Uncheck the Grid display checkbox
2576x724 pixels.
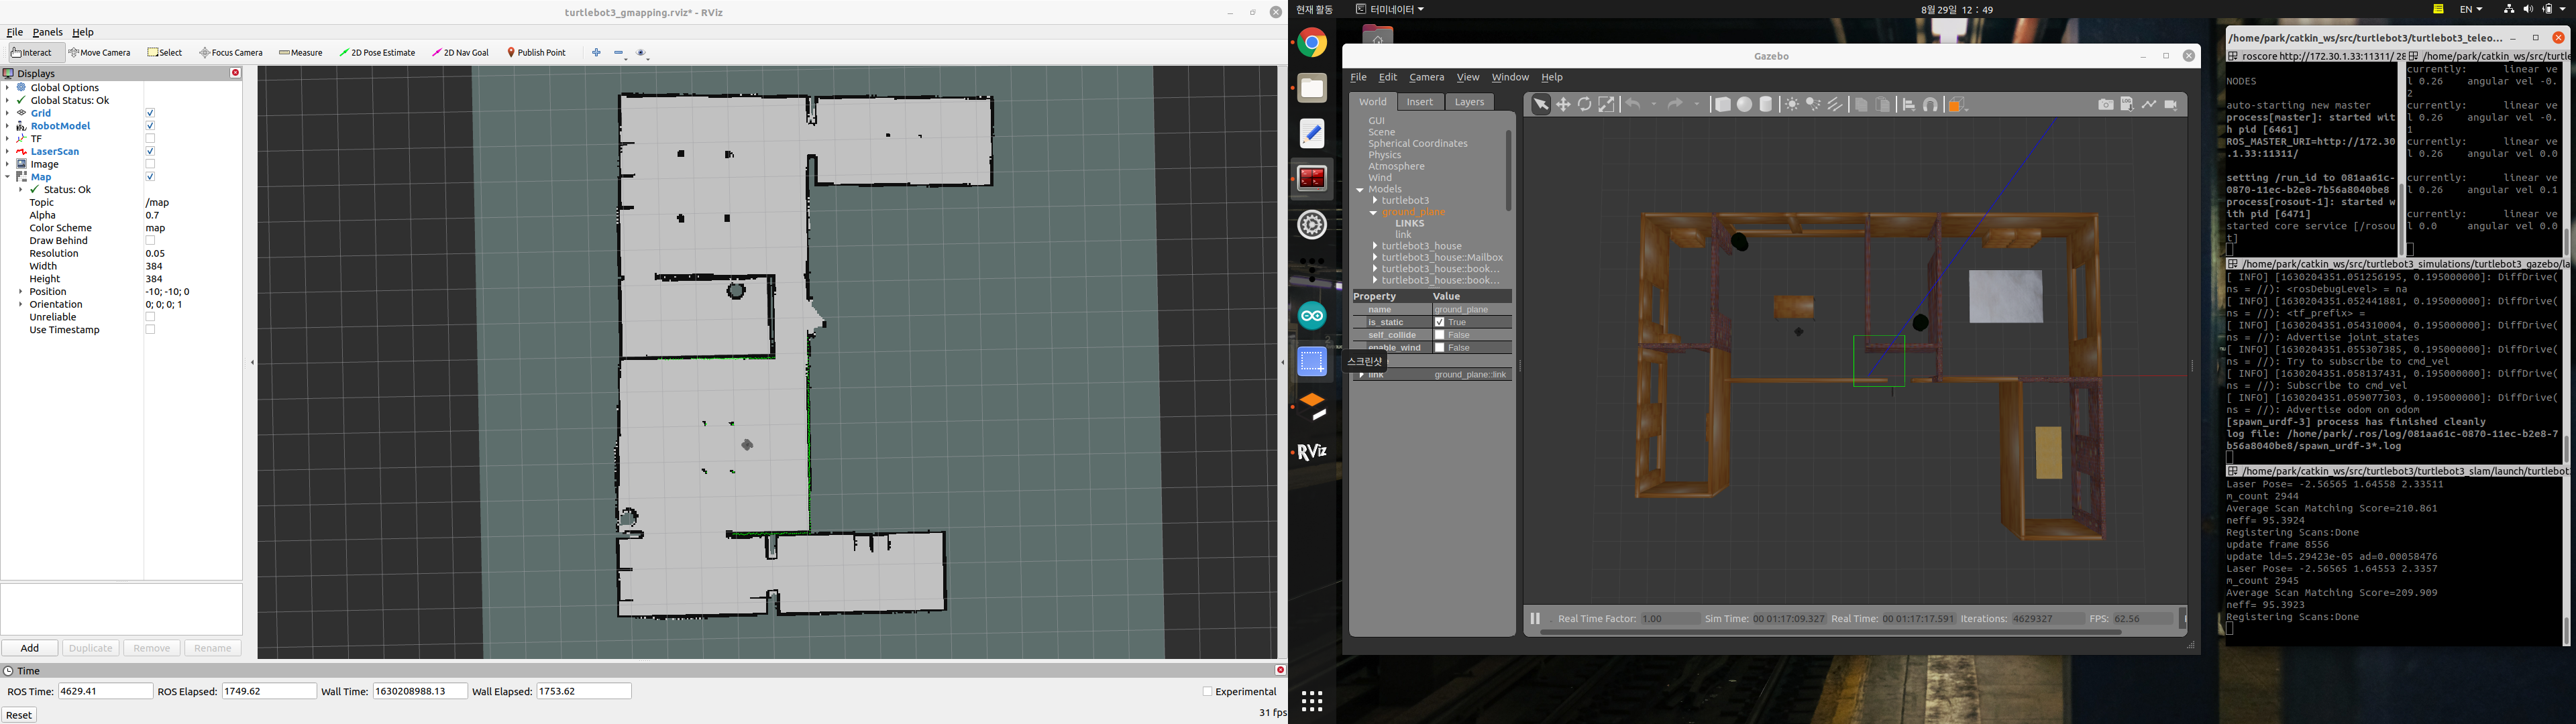[x=150, y=114]
